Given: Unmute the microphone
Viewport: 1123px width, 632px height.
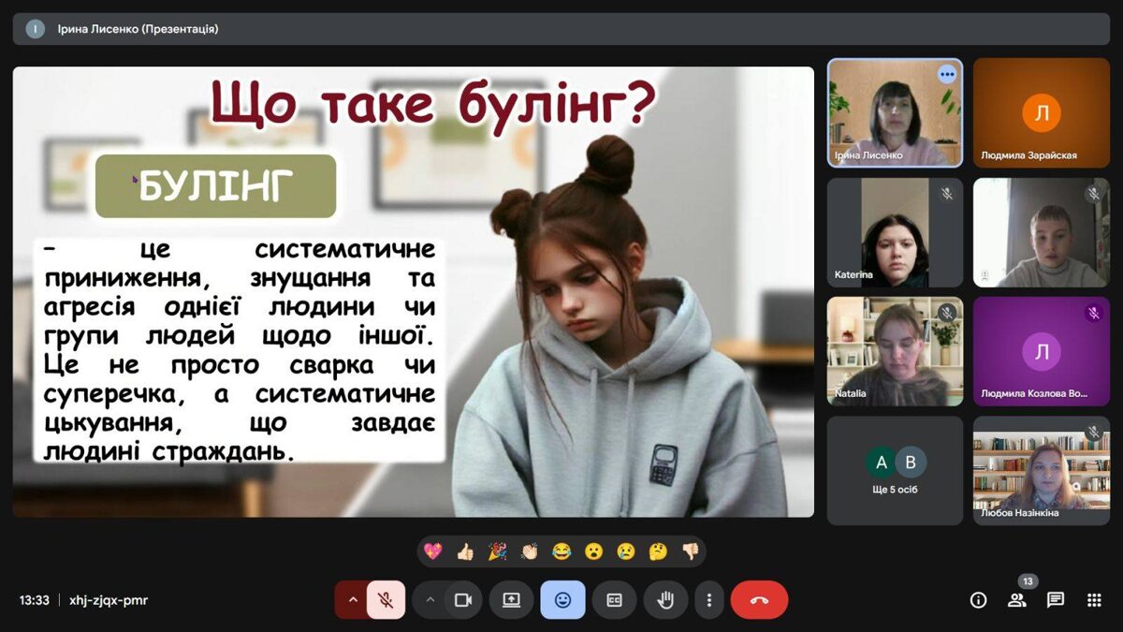Looking at the screenshot, I should pyautogui.click(x=386, y=600).
